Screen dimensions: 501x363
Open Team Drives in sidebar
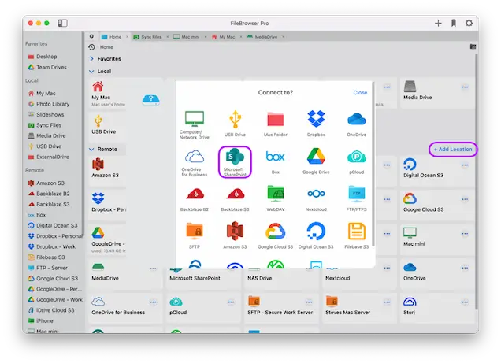(x=47, y=67)
